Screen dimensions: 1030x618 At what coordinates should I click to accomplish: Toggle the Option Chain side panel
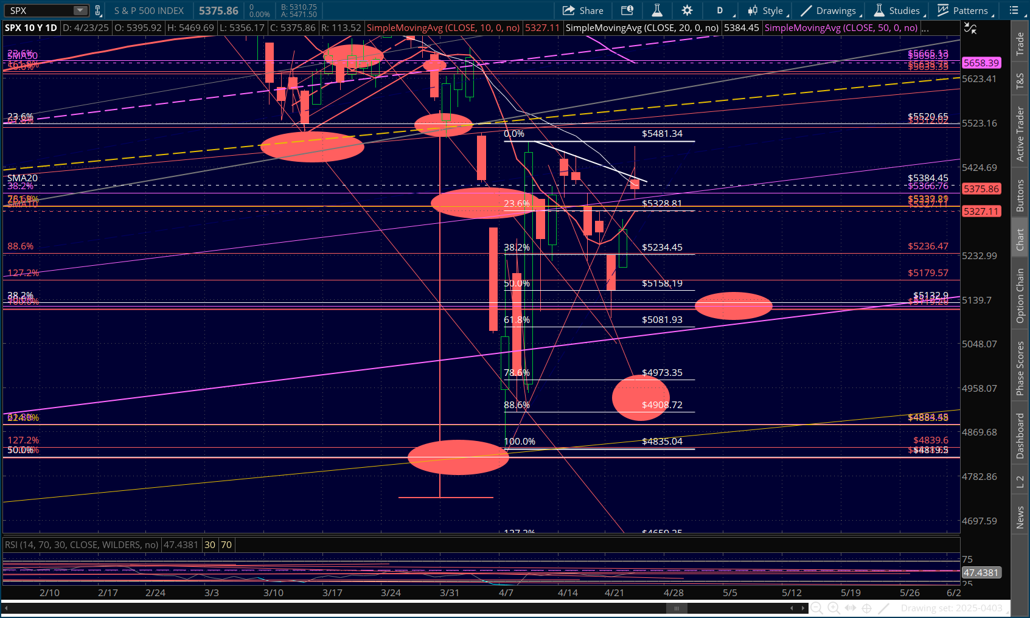click(x=1020, y=296)
